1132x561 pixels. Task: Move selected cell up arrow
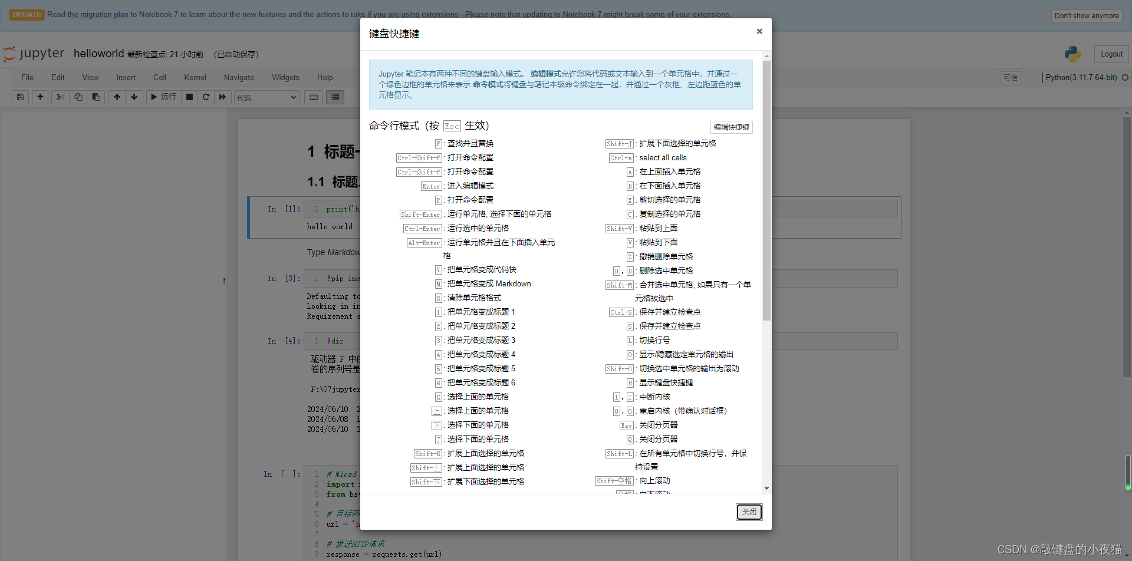click(x=117, y=97)
